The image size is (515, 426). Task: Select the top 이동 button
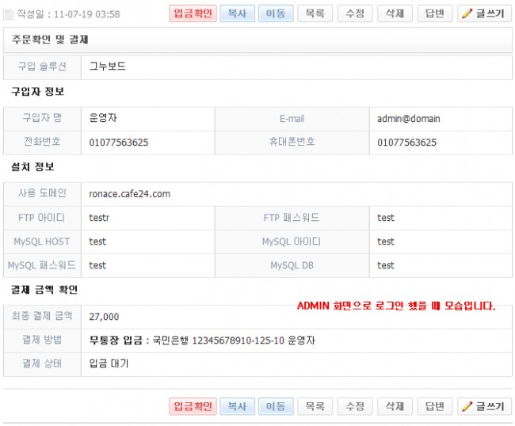[276, 13]
